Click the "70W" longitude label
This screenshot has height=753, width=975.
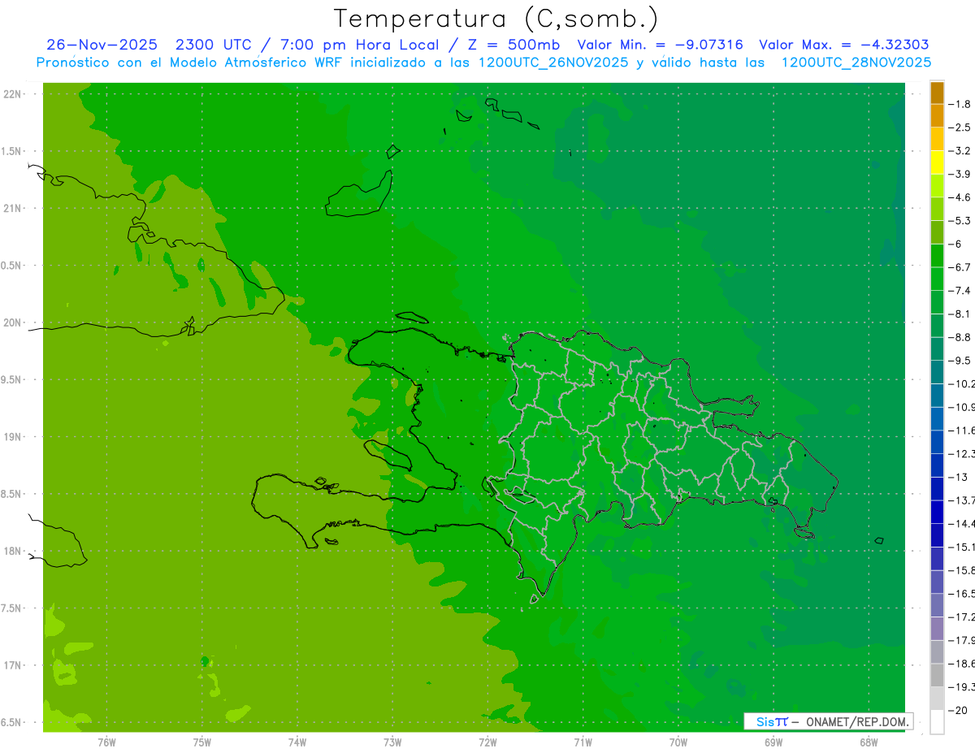click(678, 742)
